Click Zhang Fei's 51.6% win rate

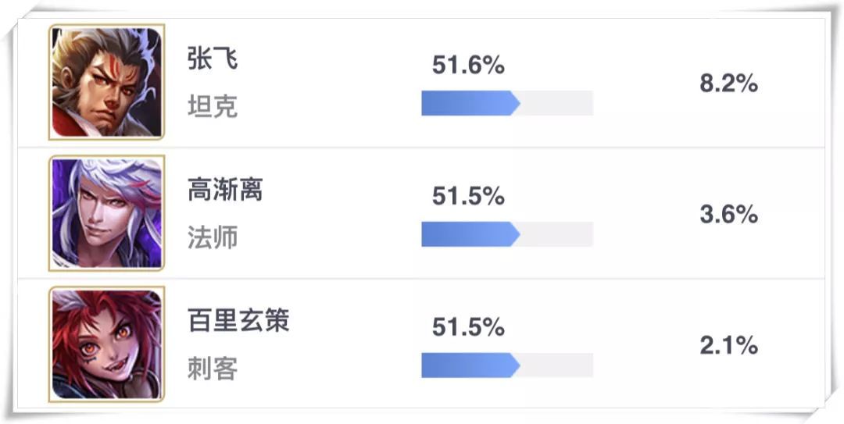[x=468, y=65]
